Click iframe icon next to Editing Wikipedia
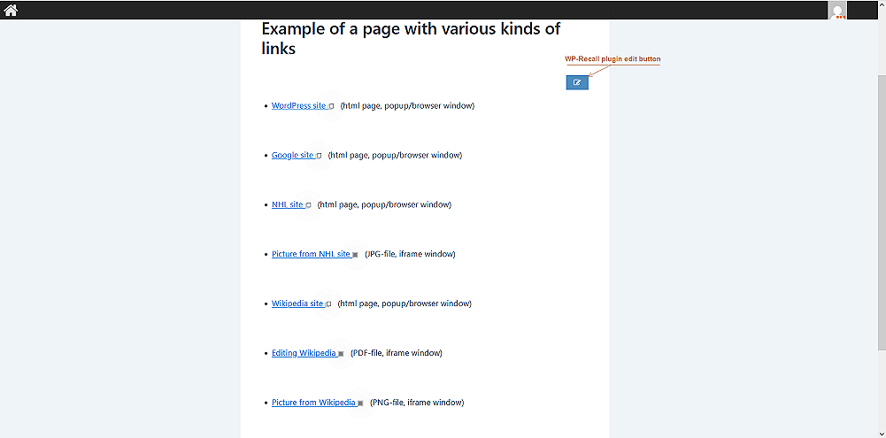Viewport: 886px width, 438px height. coord(341,354)
